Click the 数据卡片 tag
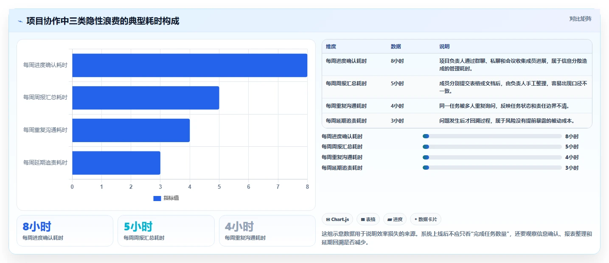The image size is (609, 263). tap(426, 219)
